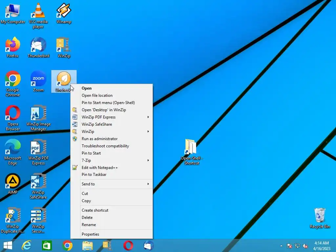The image size is (336, 252).
Task: Choose Pin to Taskbar
Action: point(112,175)
